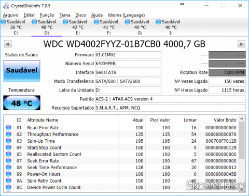
Task: Select the Reallocated Sectors Count row name
Action: (54, 154)
